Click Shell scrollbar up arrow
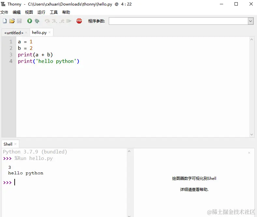The width and height of the screenshot is (257, 217). click(x=129, y=151)
